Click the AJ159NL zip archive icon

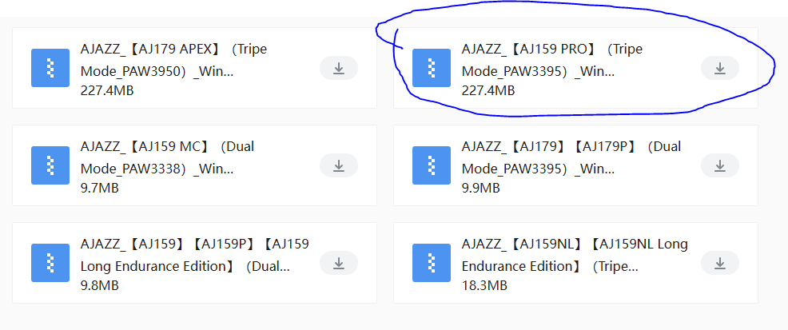pos(432,263)
